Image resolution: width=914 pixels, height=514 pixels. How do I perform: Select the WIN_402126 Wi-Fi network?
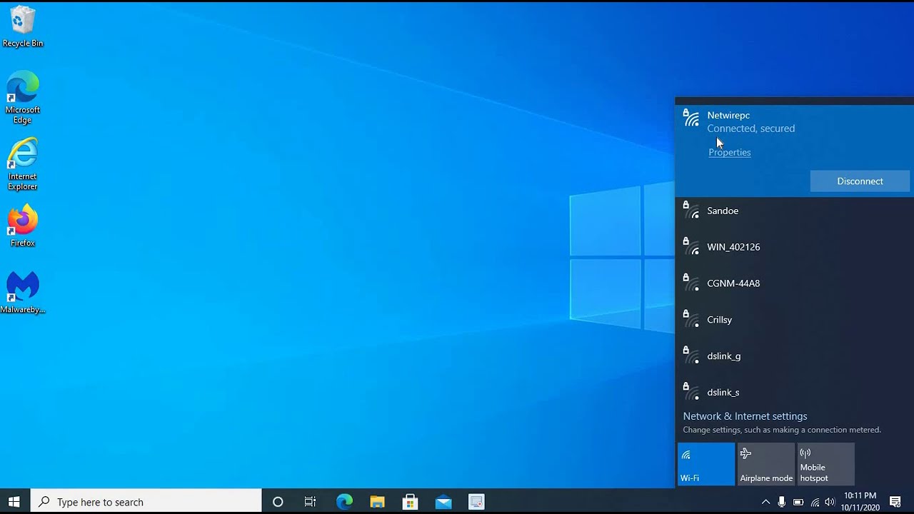[794, 248]
